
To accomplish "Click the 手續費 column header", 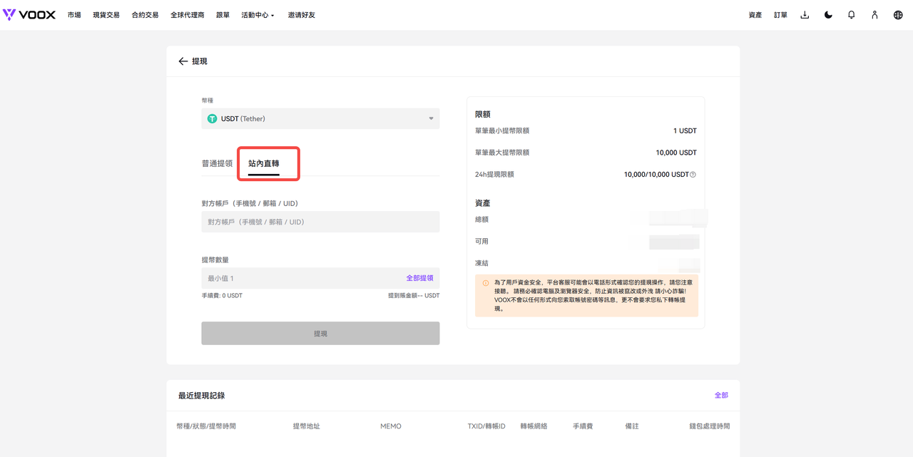I will [583, 426].
